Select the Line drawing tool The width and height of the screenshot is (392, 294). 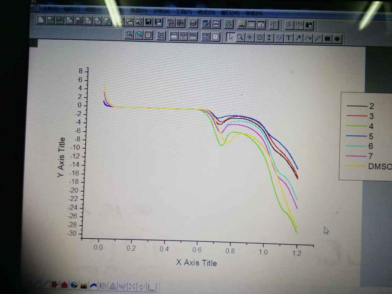(x=318, y=38)
